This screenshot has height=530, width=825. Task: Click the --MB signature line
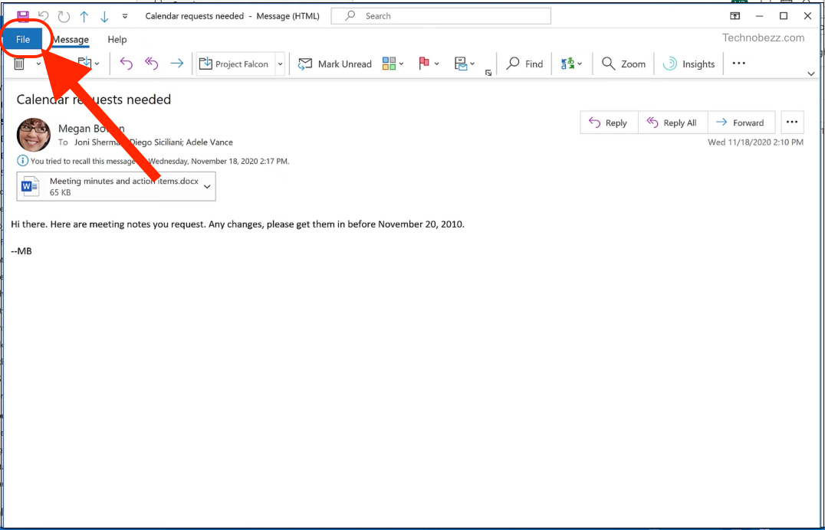(21, 251)
